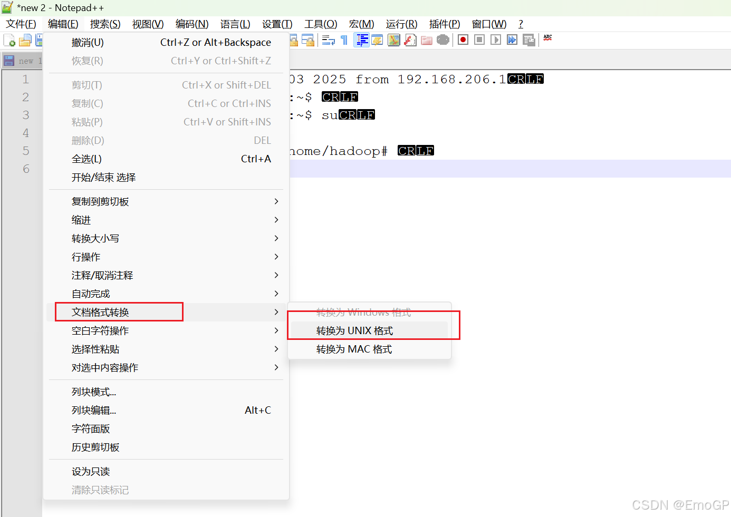Open the 编码(N) menu
731x517 pixels.
point(192,24)
